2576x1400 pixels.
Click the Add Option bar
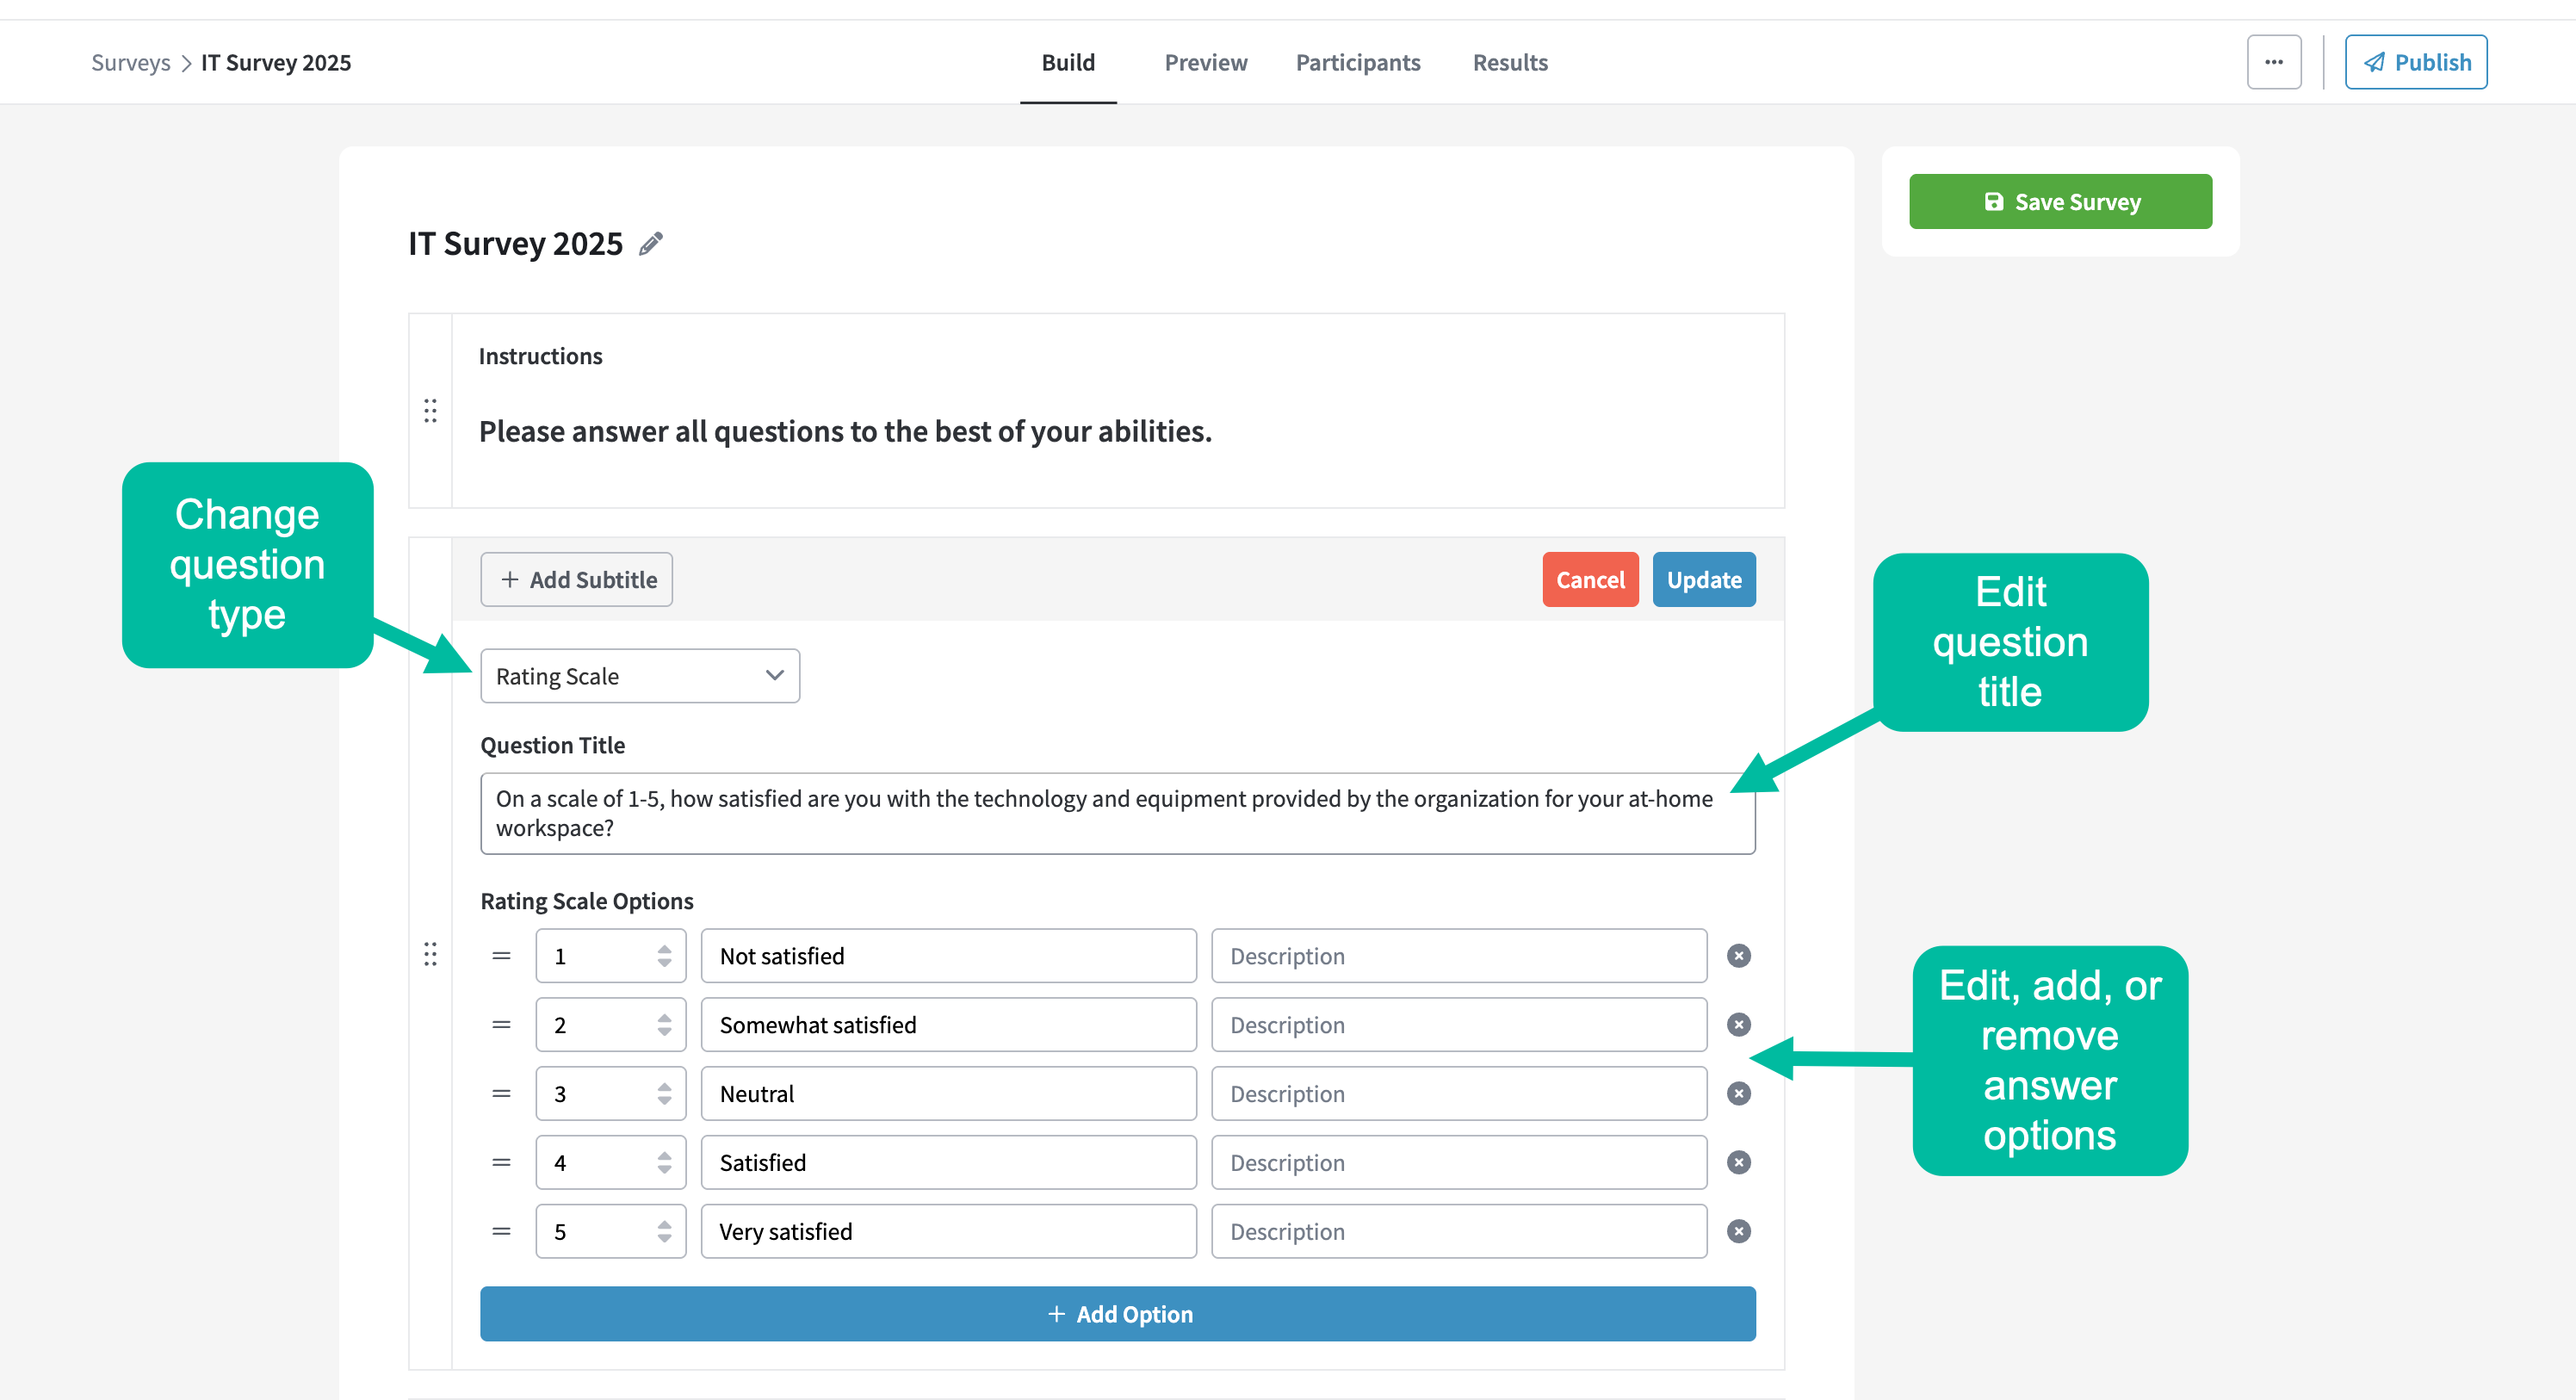pos(1117,1314)
